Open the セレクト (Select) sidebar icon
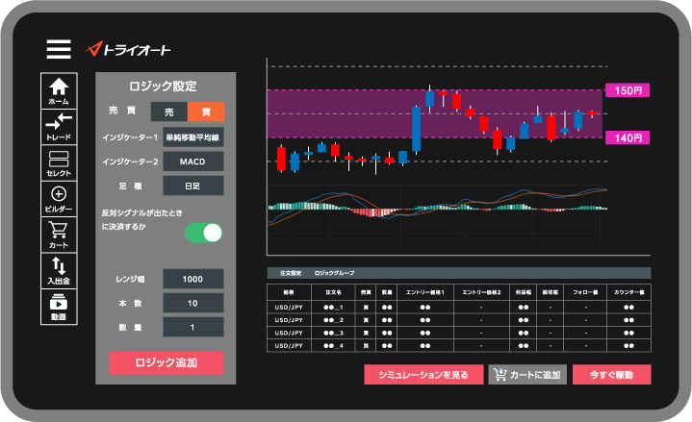The height and width of the screenshot is (422, 692). click(58, 163)
